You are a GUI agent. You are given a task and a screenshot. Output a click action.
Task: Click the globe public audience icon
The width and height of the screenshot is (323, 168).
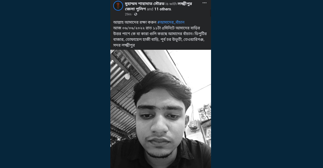(136, 14)
